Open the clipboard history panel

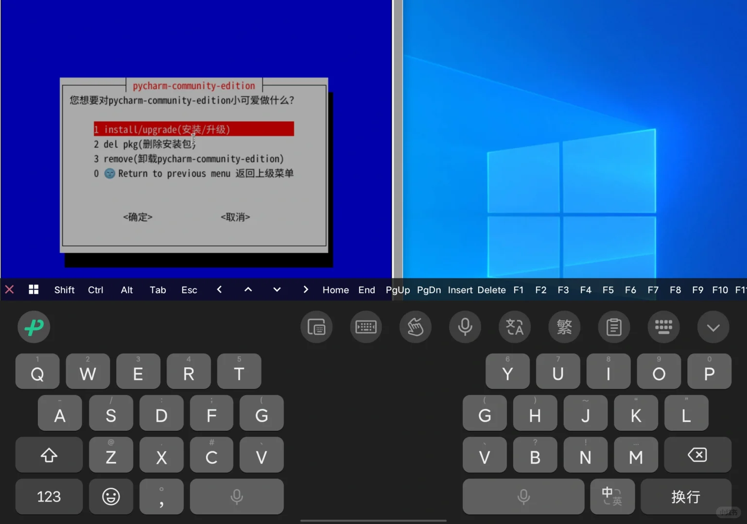[614, 327]
